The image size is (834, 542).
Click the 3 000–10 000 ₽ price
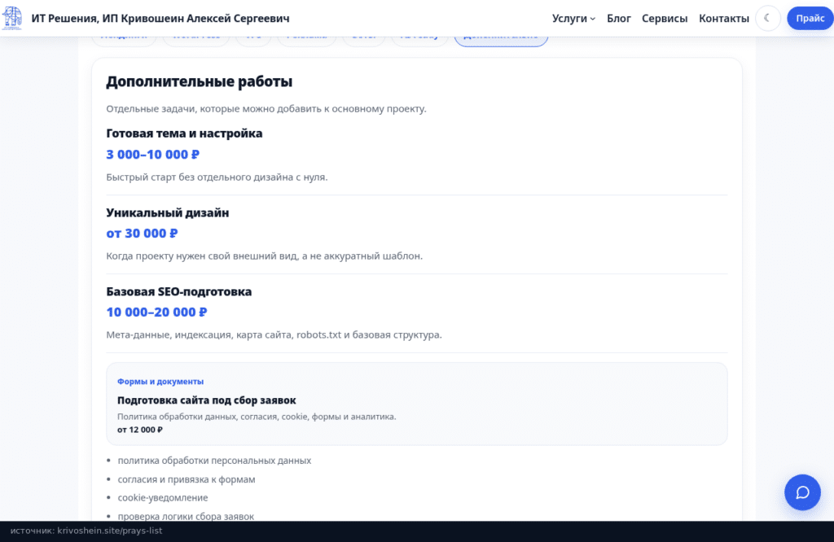pos(152,154)
